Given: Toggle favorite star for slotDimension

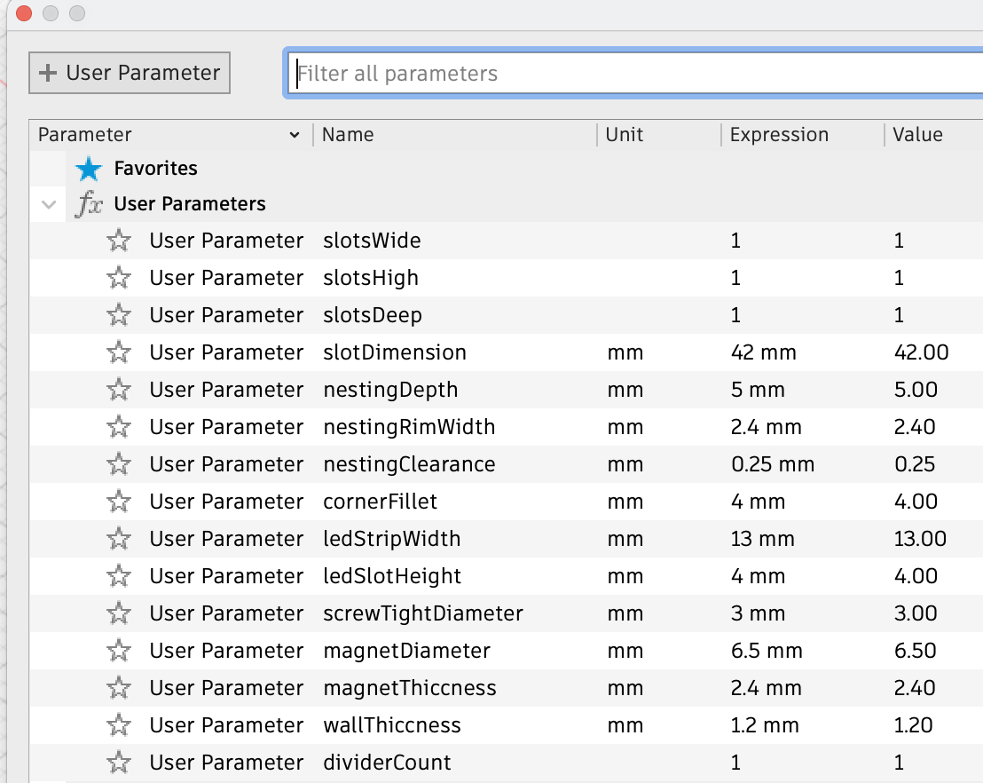Looking at the screenshot, I should coord(119,352).
